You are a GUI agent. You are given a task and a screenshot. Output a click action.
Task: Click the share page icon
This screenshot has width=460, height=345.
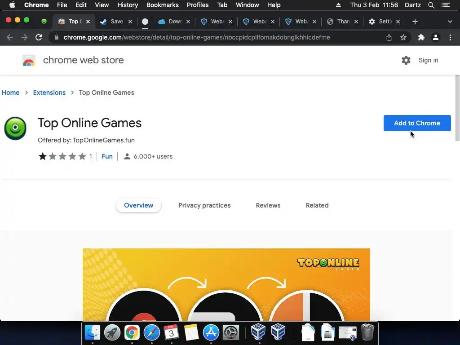pyautogui.click(x=389, y=37)
